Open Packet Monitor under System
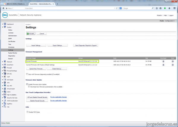This screenshot has height=127, width=178. (12, 53)
